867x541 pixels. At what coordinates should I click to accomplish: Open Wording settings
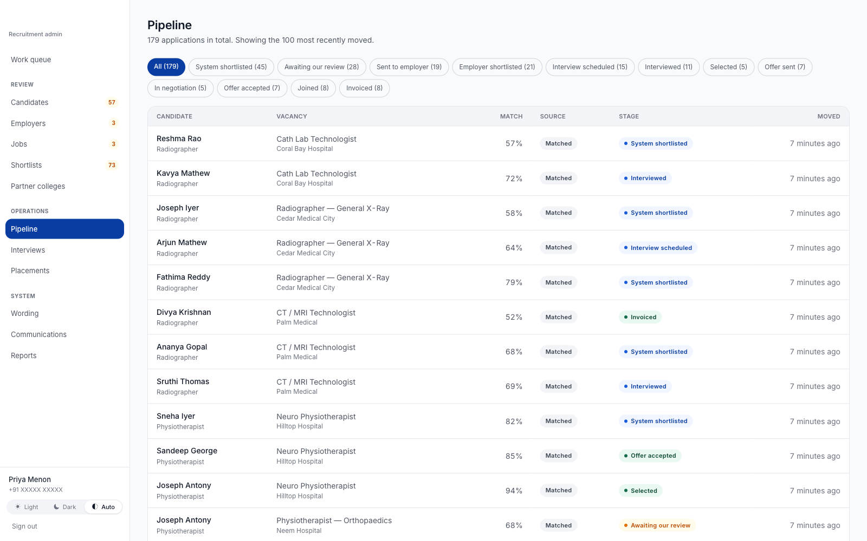point(65,313)
